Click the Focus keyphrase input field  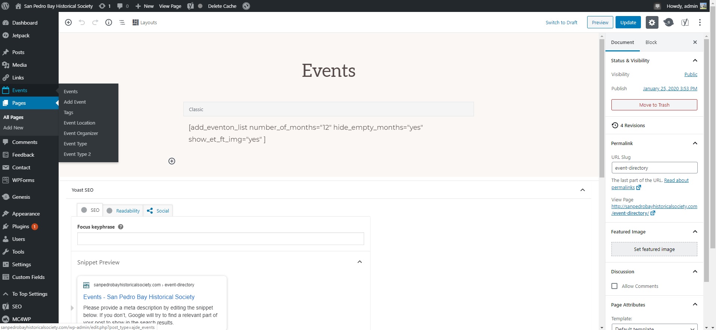pyautogui.click(x=220, y=239)
